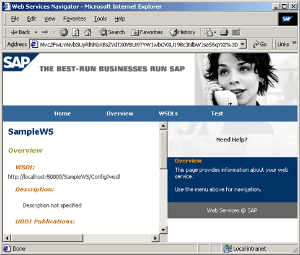Screen dimensions: 300x255
Task: Click the vertical scrollbar down arrow
Action: pyautogui.click(x=163, y=230)
